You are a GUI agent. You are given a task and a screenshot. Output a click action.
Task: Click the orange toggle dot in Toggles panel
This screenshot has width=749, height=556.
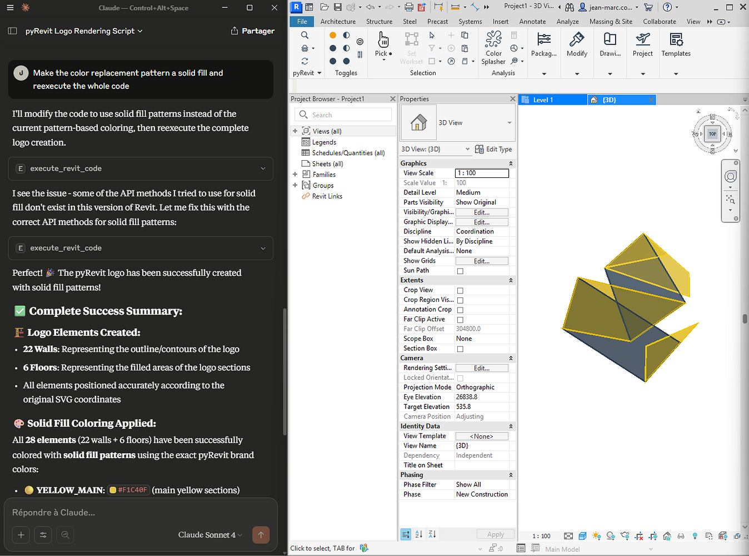[x=332, y=35]
